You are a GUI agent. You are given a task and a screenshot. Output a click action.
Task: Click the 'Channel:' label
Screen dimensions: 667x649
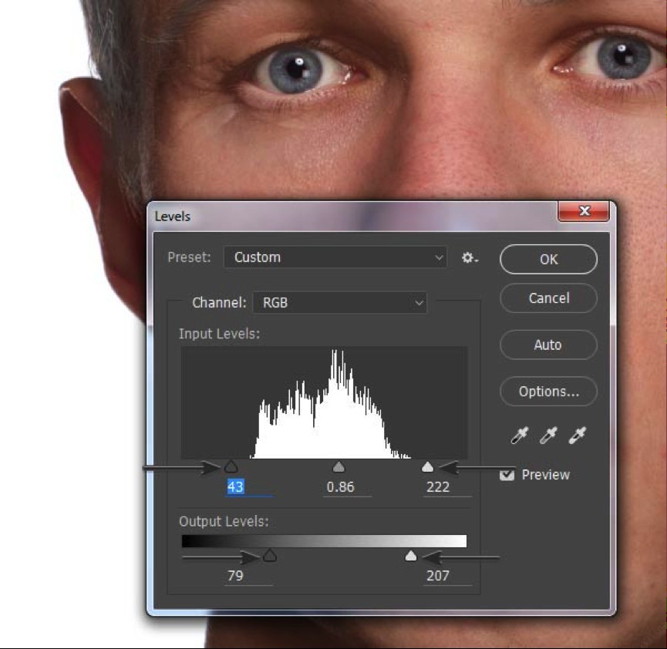click(219, 303)
